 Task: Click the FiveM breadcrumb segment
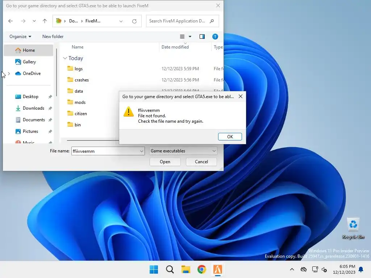tap(93, 21)
